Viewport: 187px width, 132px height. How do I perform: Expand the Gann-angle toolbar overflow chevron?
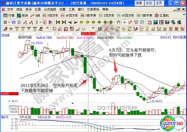pyautogui.click(x=93, y=28)
